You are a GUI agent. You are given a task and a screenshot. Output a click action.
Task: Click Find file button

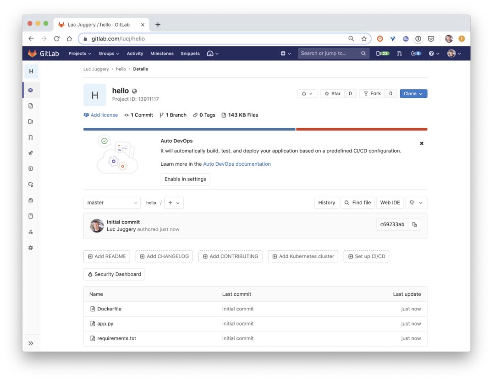357,202
